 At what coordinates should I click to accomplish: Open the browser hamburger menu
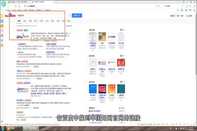pos(194,6)
